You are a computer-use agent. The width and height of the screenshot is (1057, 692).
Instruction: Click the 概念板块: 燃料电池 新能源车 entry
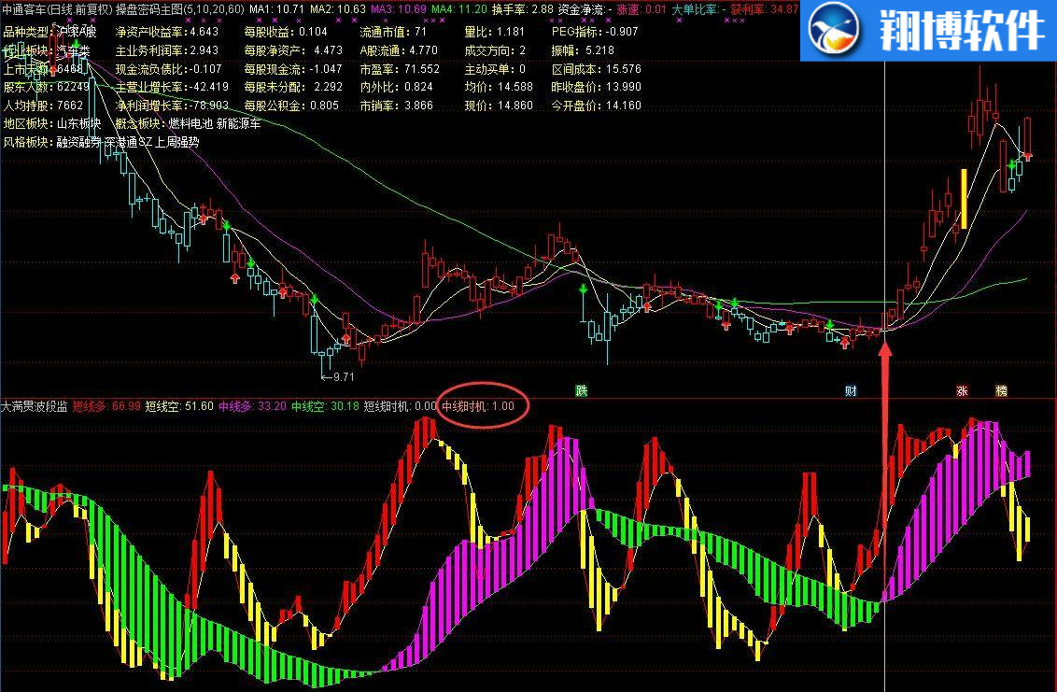(188, 123)
